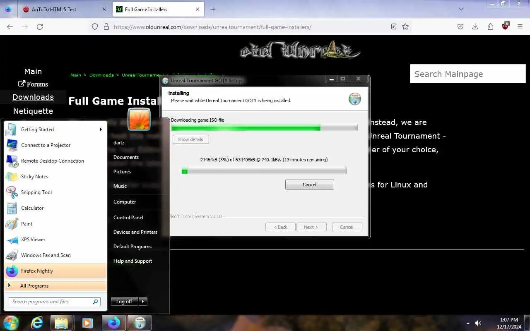Go back to previous page
This screenshot has height=331, width=530.
10,26
